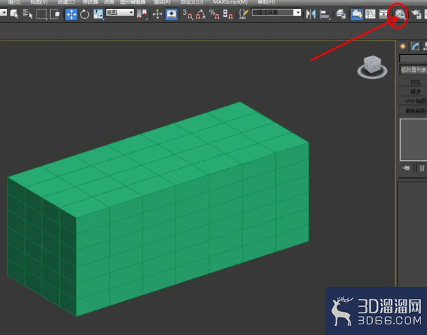This screenshot has width=427, height=335.
Task: Open the 创建(C) menu
Action: coord(66,2)
